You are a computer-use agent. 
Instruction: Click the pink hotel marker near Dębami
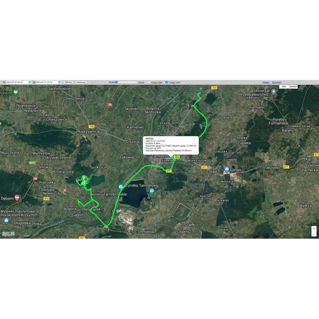[x=17, y=197]
